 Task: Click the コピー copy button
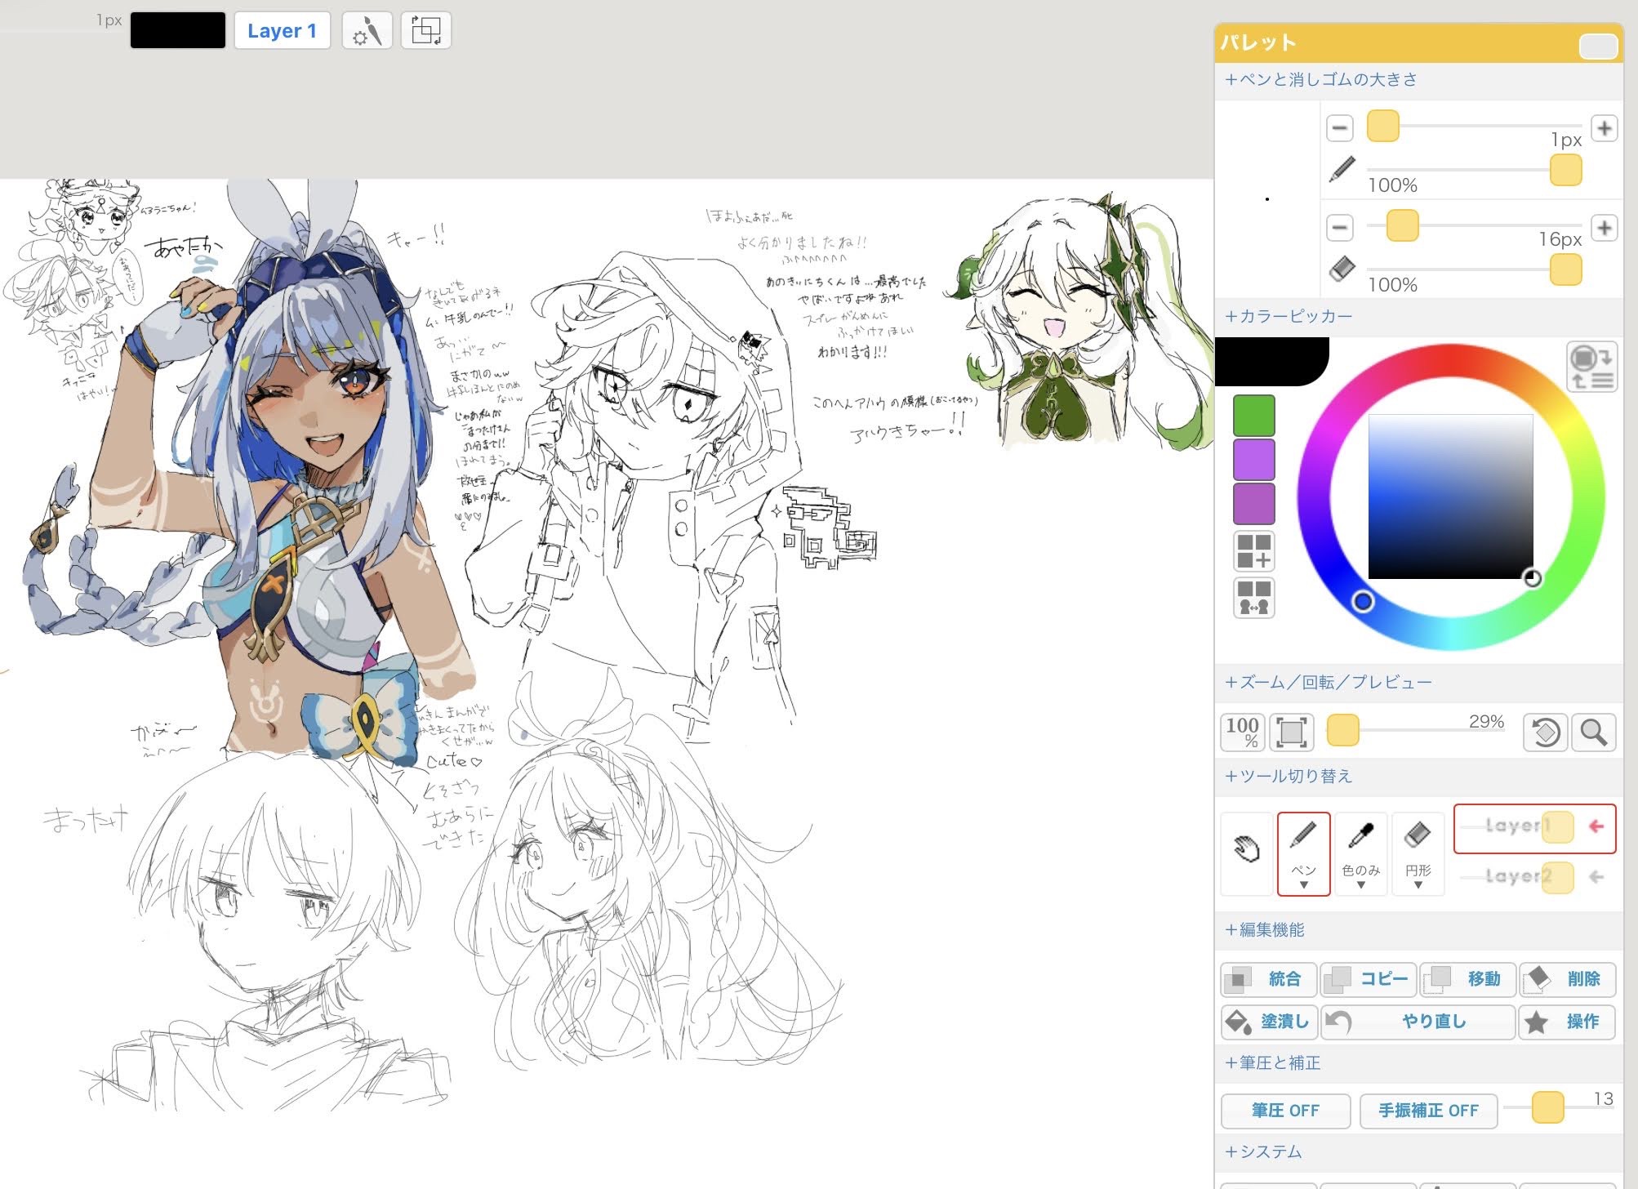(1369, 979)
